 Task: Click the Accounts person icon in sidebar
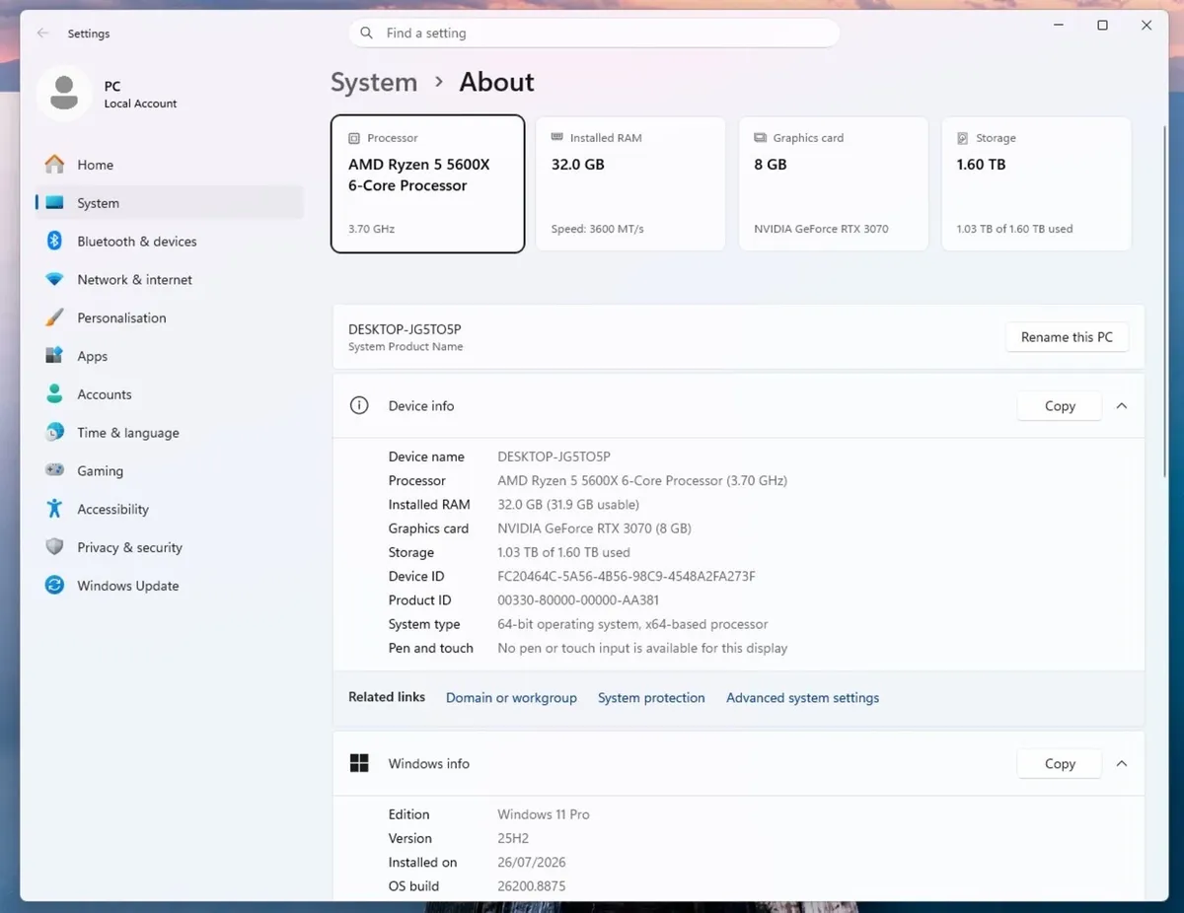[x=55, y=394]
